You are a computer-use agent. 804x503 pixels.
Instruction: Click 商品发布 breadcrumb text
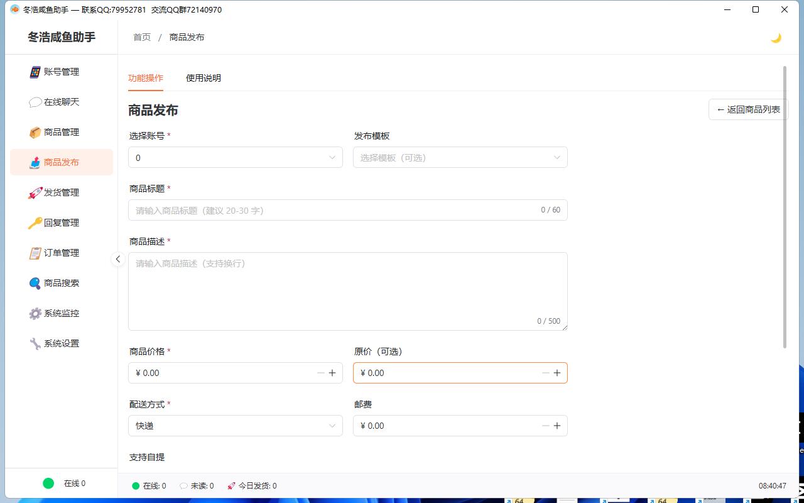[187, 37]
